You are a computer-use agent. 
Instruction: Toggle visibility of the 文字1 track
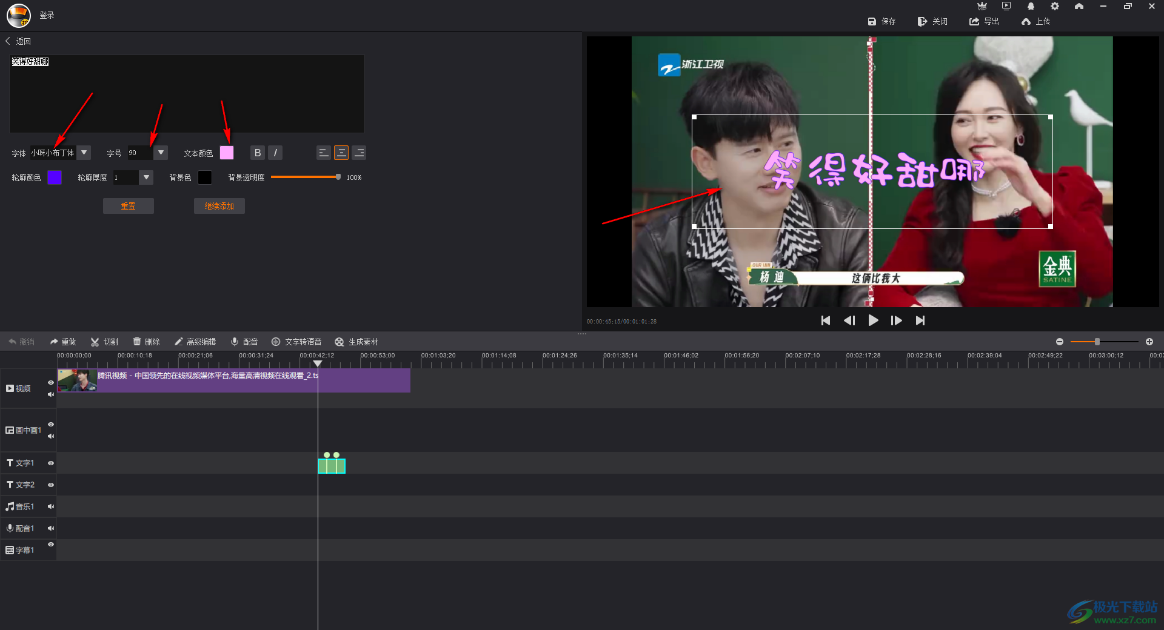51,463
